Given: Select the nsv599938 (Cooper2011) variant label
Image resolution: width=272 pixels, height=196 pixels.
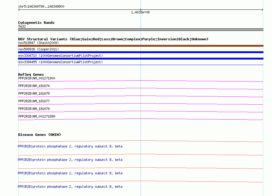Looking at the screenshot, I should pos(39,49).
